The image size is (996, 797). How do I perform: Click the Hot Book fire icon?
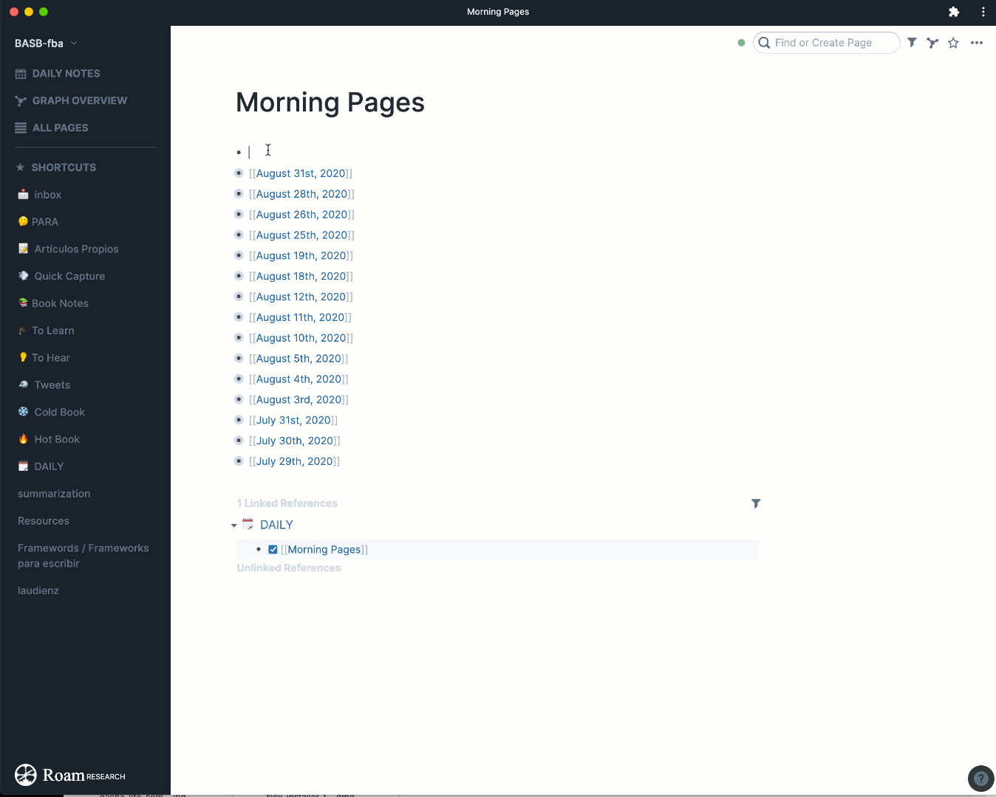coord(23,439)
